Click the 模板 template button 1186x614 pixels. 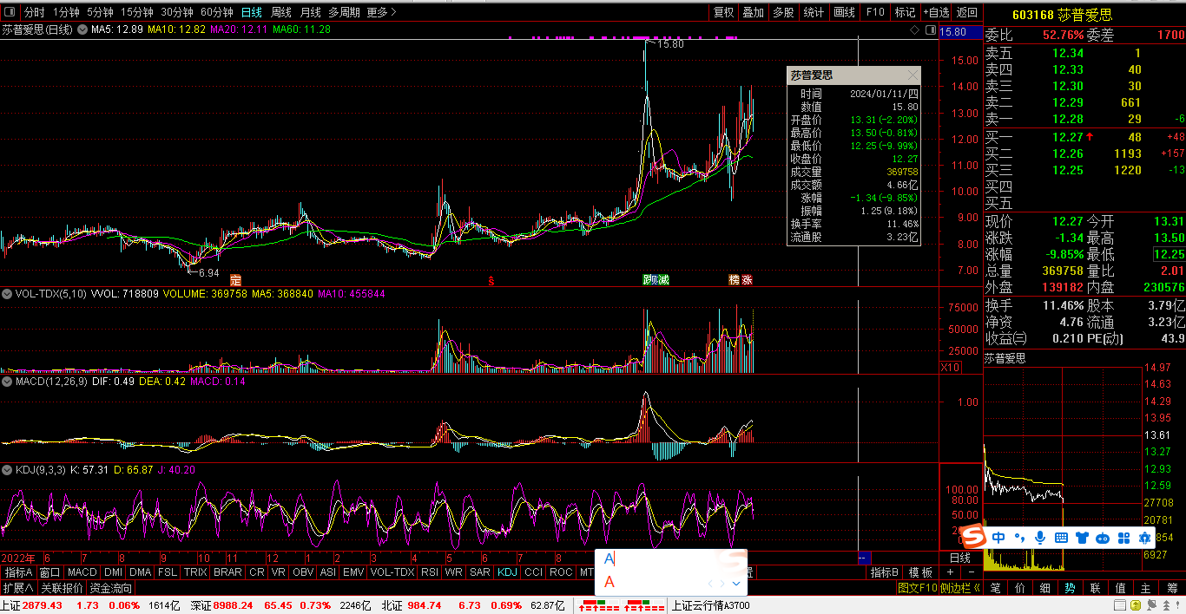coord(920,572)
